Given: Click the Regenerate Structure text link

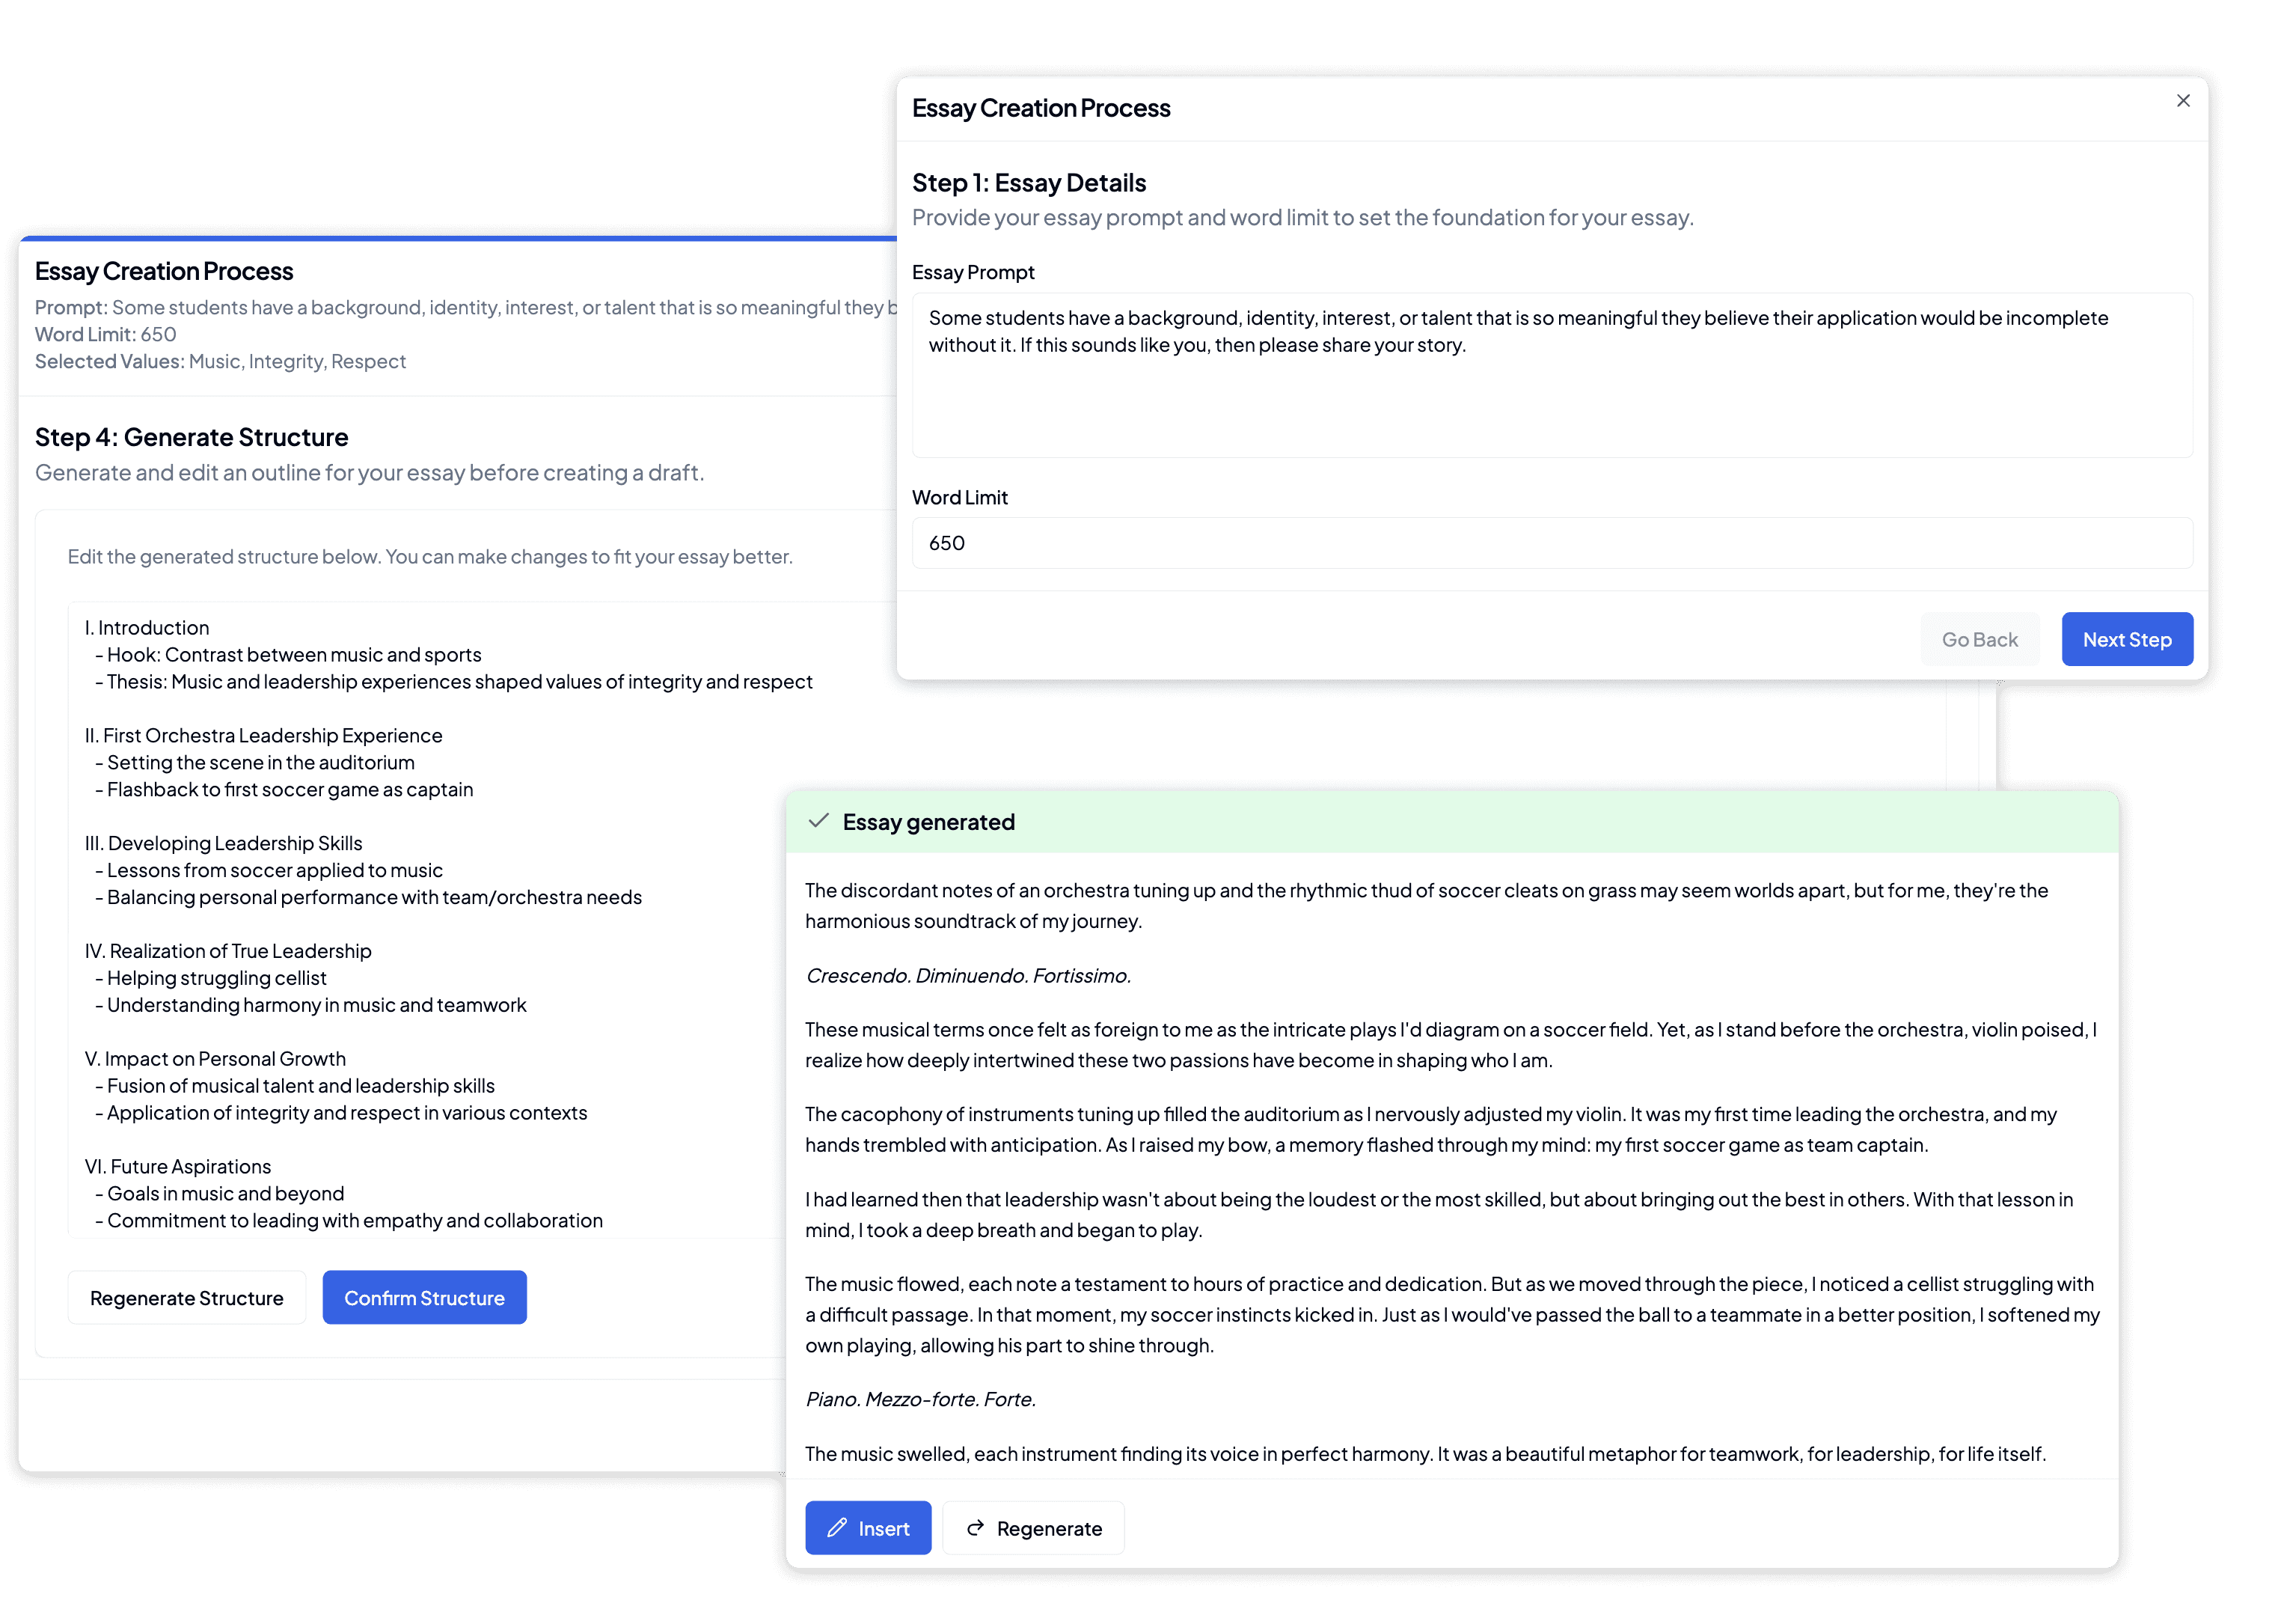Looking at the screenshot, I should (x=186, y=1297).
